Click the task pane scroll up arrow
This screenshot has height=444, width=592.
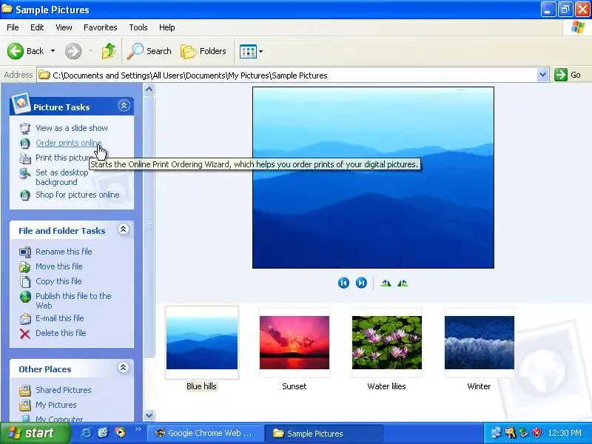click(x=149, y=90)
